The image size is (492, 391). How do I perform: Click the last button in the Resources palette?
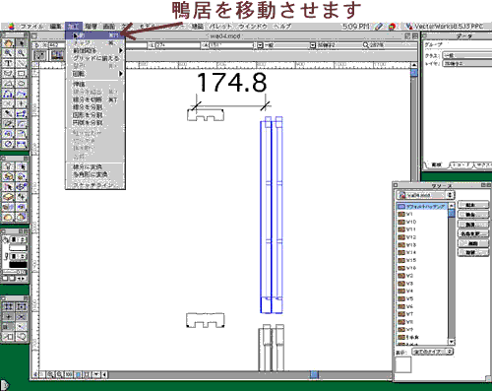[473, 253]
